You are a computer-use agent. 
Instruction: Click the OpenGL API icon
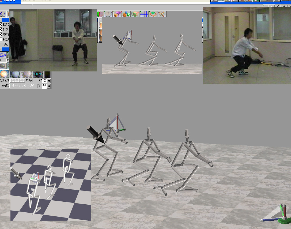click(x=3, y=55)
